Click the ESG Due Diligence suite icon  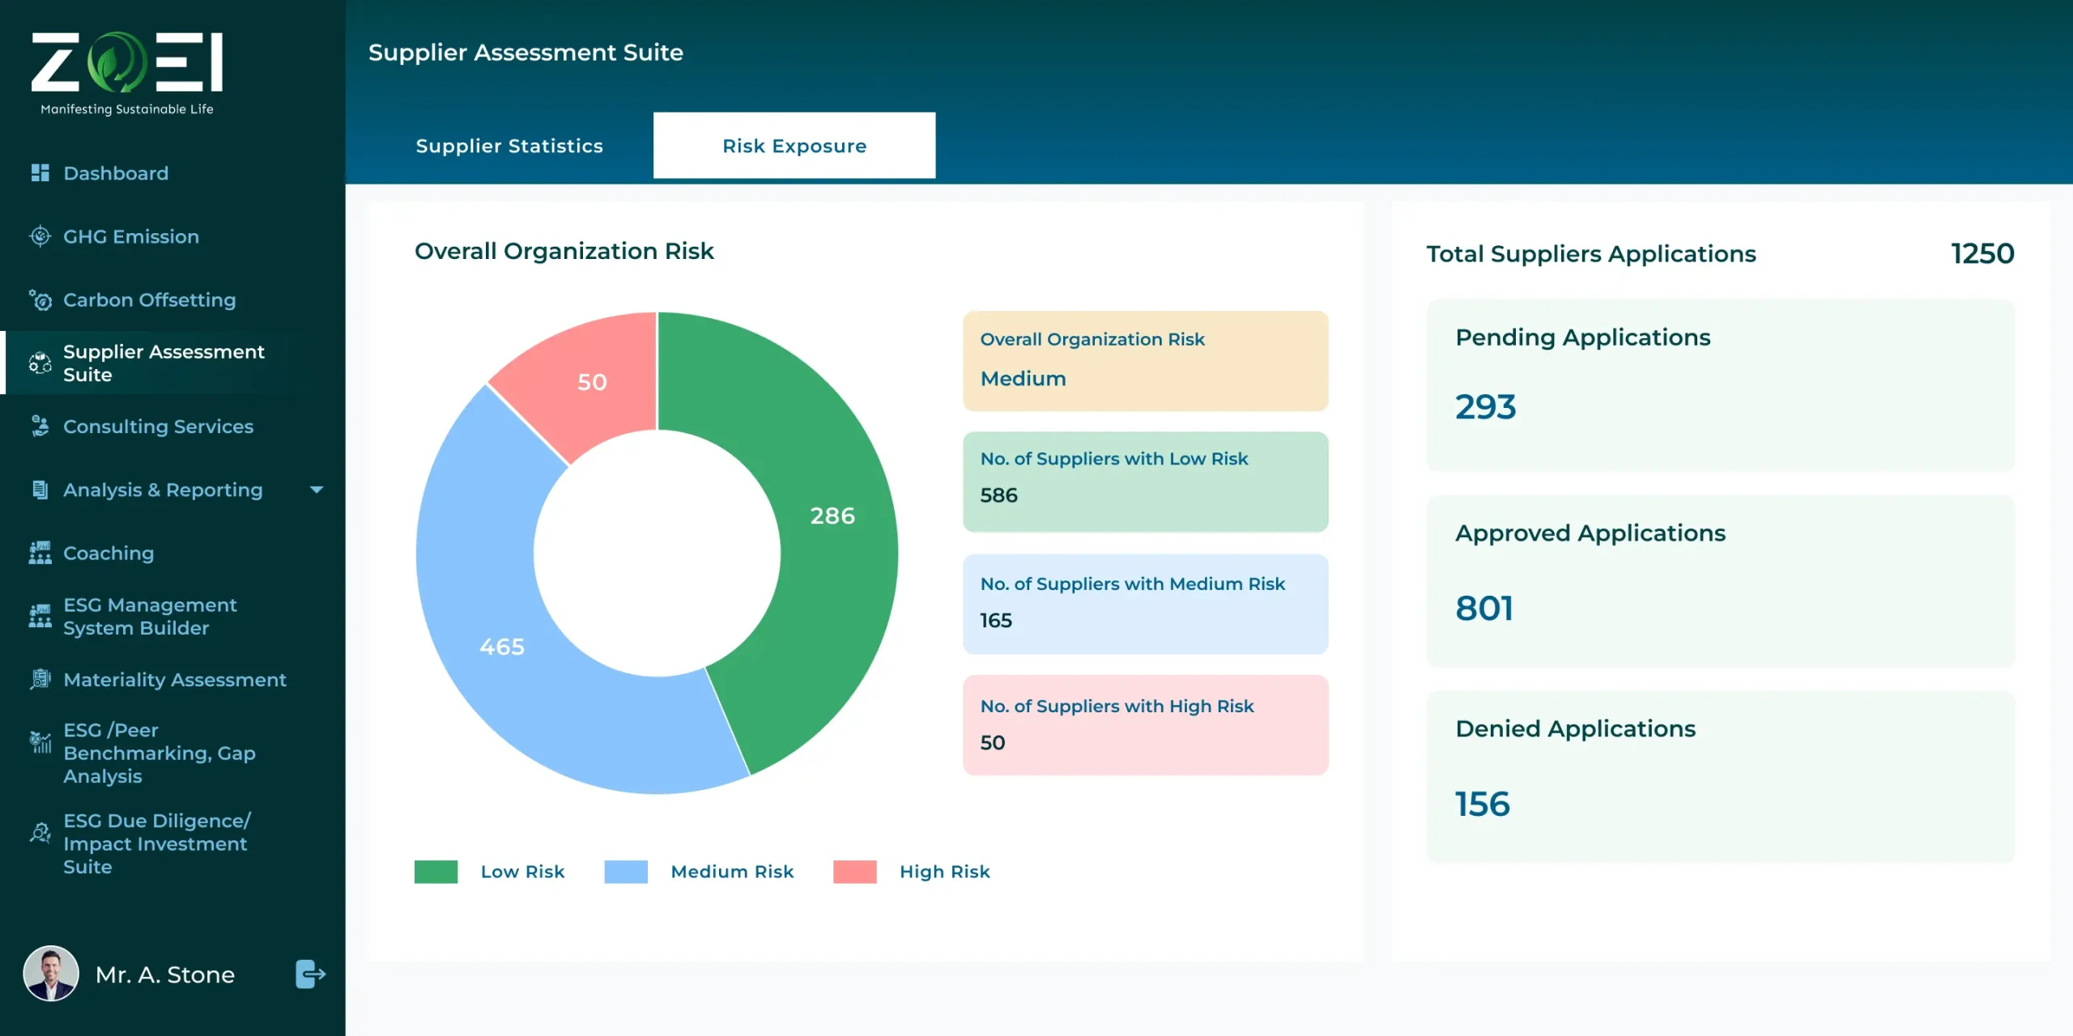pyautogui.click(x=40, y=833)
